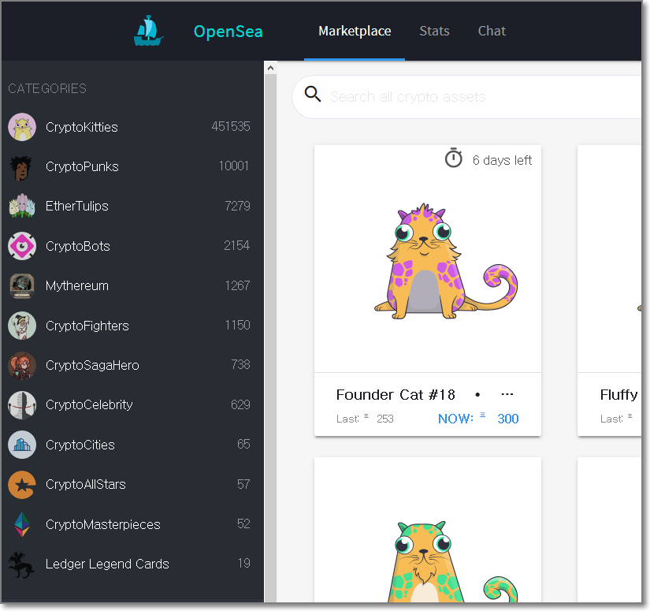Open the three-dot menu on Founder Cat #18

coord(507,394)
